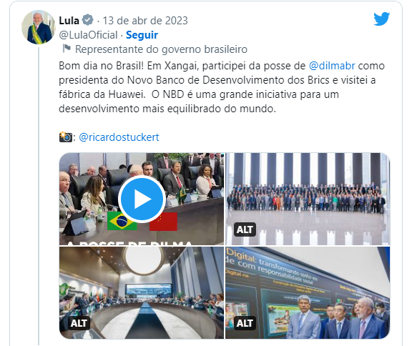
Task: Open Lula's profile avatar picture
Action: coord(39,27)
